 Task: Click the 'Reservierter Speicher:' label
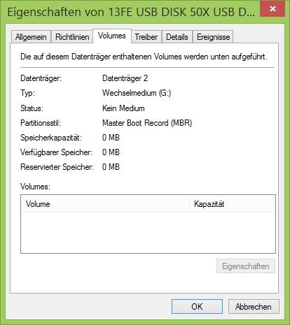(x=57, y=167)
